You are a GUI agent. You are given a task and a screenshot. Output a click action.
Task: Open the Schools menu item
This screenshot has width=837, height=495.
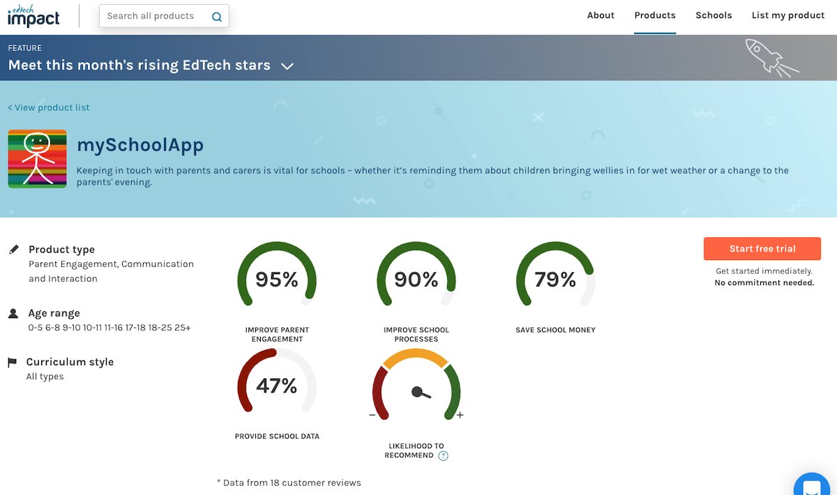pyautogui.click(x=714, y=15)
